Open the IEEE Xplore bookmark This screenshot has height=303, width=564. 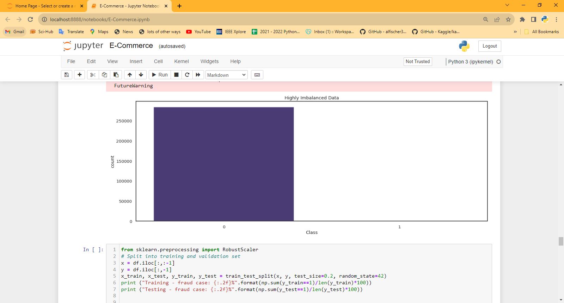tap(231, 32)
